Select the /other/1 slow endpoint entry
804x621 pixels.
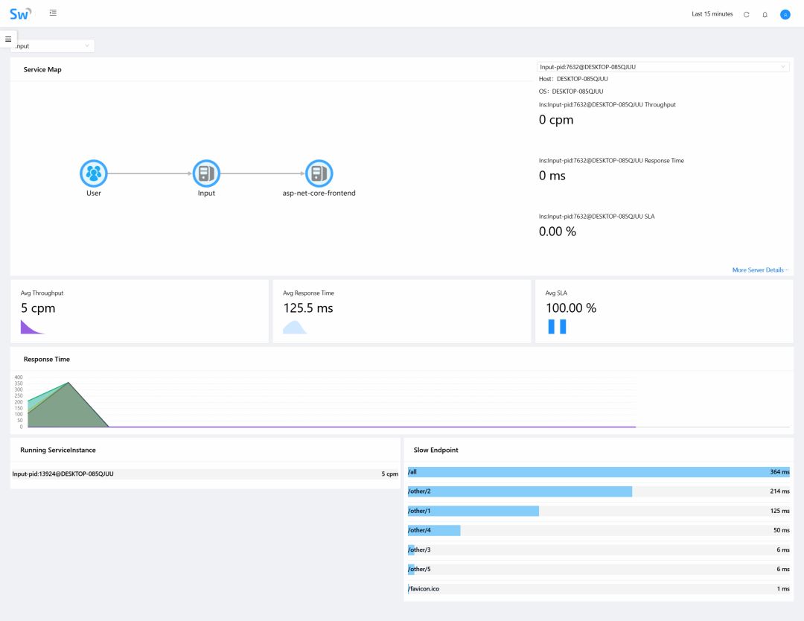tap(473, 511)
